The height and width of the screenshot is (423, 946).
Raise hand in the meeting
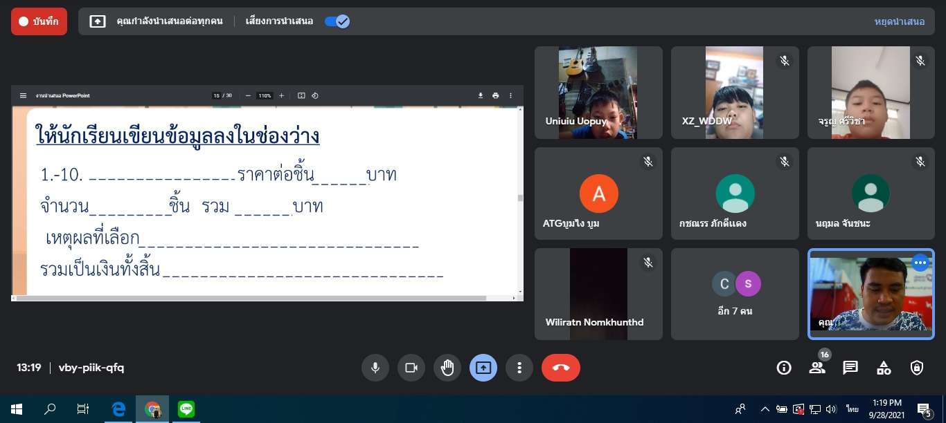pyautogui.click(x=447, y=368)
